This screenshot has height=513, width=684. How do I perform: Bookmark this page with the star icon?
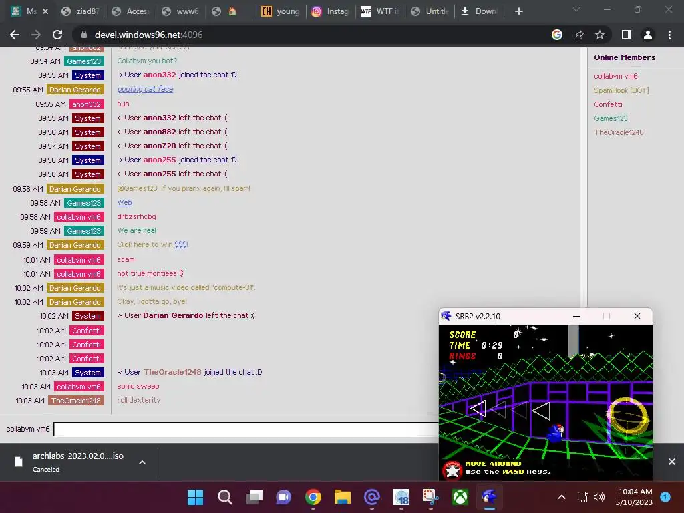[600, 35]
